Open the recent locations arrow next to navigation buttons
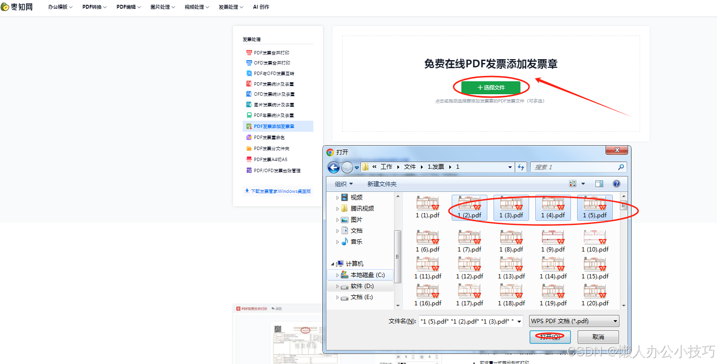The height and width of the screenshot is (364, 717). [357, 168]
